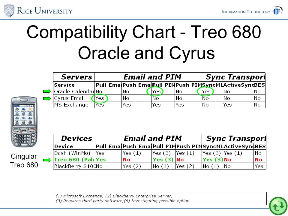Click the "Compatibility Chart - Treo 680" title line

pos(144,32)
